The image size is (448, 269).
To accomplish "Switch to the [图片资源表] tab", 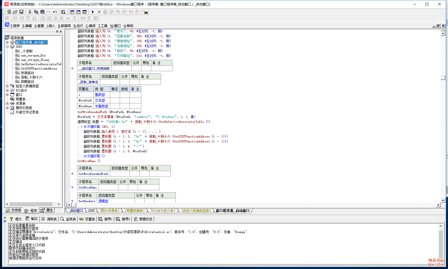I will [x=110, y=211].
